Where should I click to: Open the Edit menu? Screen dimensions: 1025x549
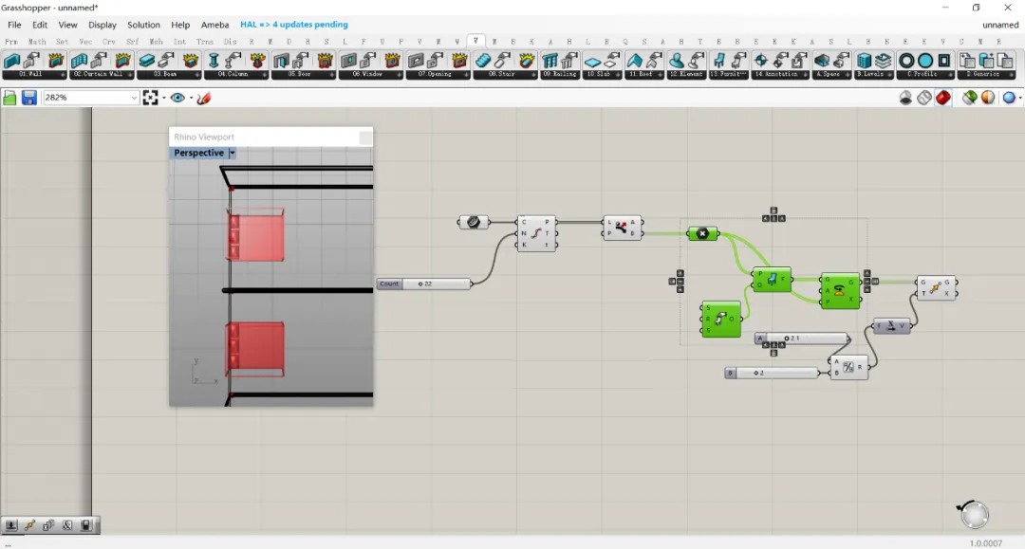tap(40, 25)
